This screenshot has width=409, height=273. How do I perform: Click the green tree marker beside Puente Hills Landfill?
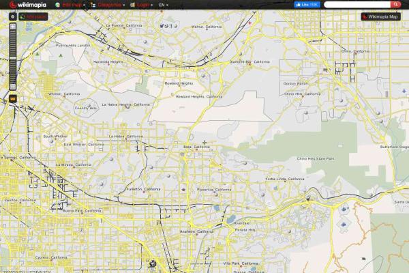[x=61, y=56]
